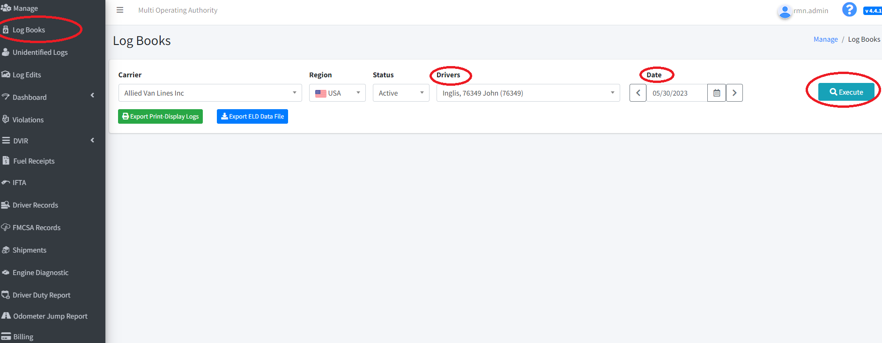Open the date picker calendar icon
This screenshot has height=343, width=882.
click(716, 93)
